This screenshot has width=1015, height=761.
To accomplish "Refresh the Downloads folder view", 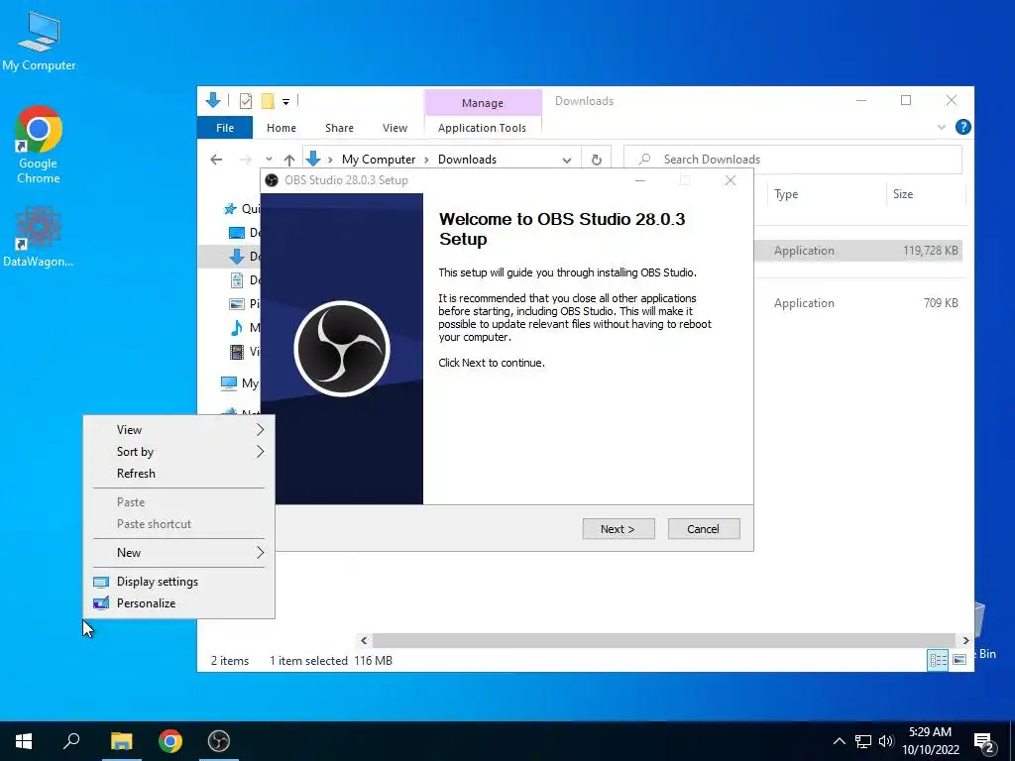I will click(x=596, y=160).
